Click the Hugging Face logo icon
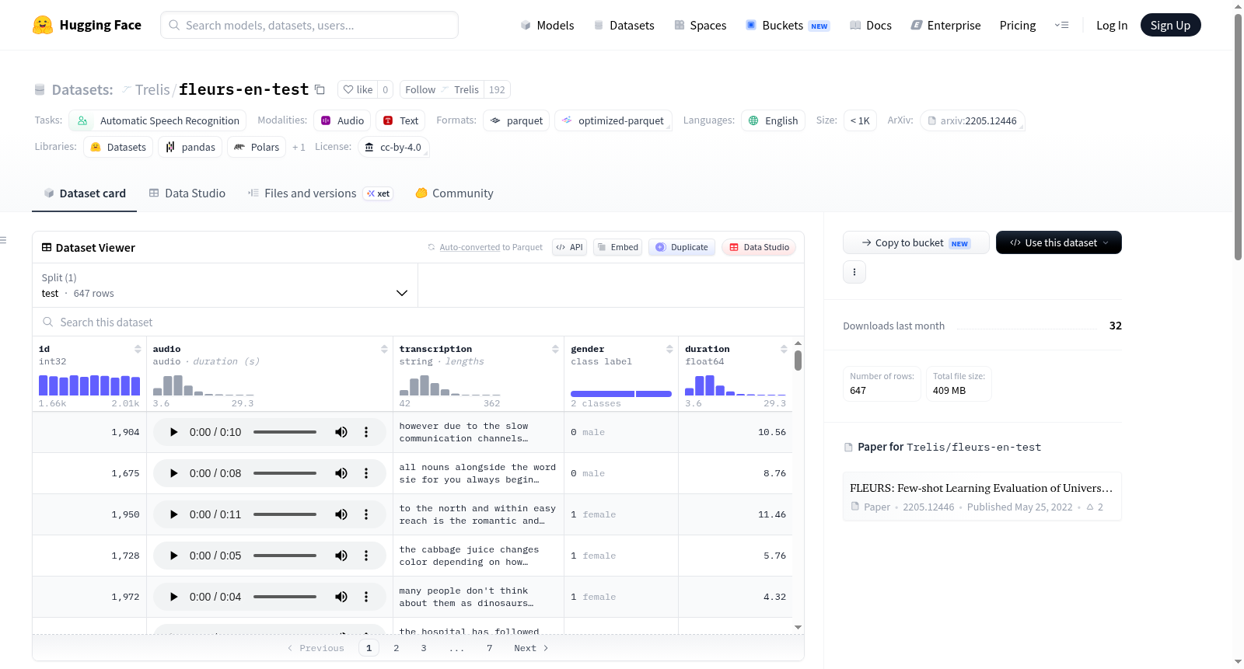Viewport: 1244px width, 669px height. coord(43,25)
